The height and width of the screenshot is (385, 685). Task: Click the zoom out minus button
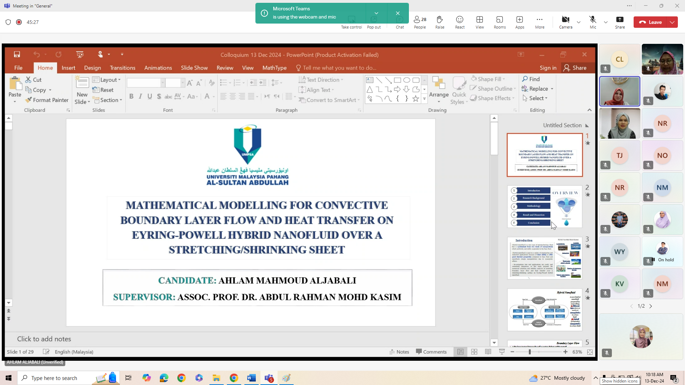click(512, 352)
